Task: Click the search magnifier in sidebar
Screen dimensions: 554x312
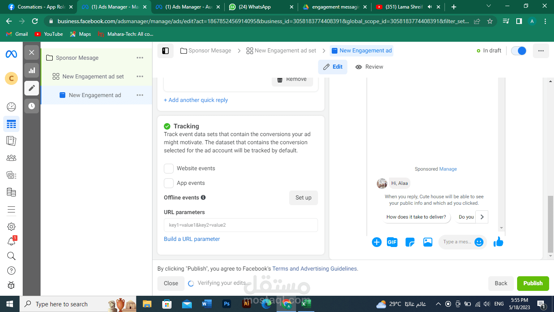Action: click(x=11, y=256)
